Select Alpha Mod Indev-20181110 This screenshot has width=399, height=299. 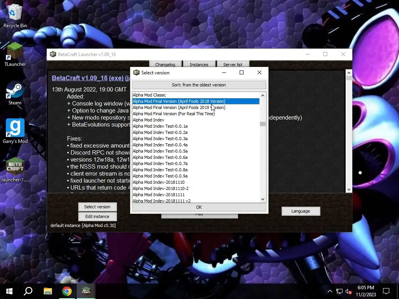point(196,182)
